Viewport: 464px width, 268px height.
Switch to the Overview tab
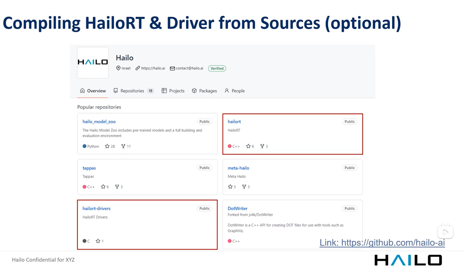point(93,91)
